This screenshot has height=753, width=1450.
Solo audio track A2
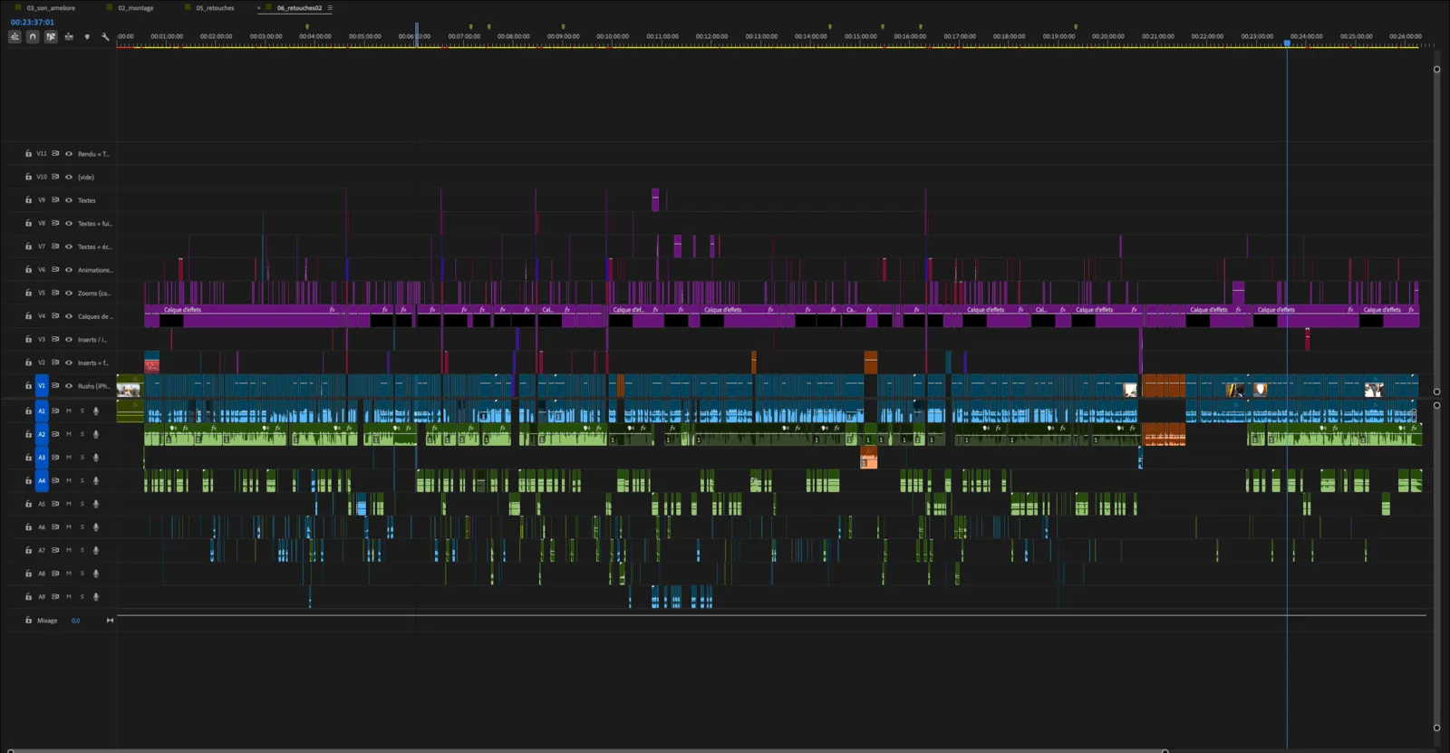82,434
